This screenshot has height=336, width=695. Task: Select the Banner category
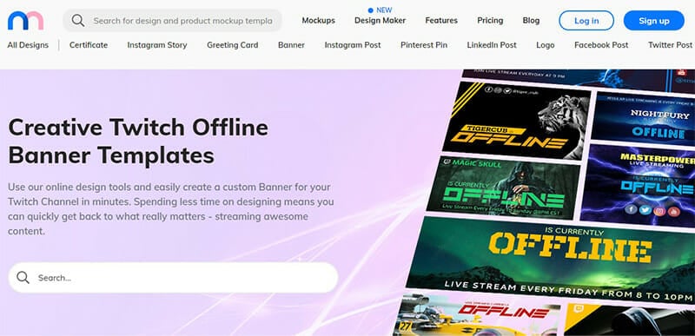291,44
